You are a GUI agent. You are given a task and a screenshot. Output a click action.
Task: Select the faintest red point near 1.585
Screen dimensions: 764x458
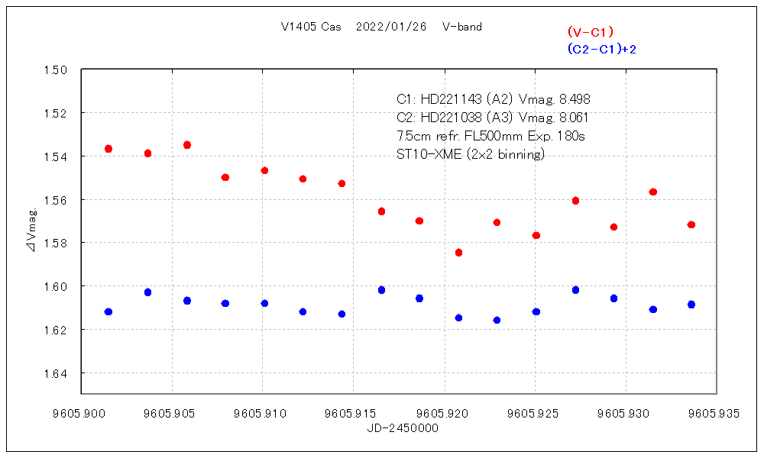pos(458,253)
